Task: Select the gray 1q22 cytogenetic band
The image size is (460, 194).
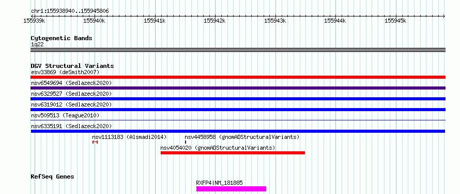Action: click(238, 50)
